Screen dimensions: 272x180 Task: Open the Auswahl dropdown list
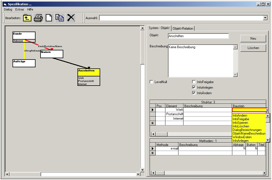click(x=265, y=18)
